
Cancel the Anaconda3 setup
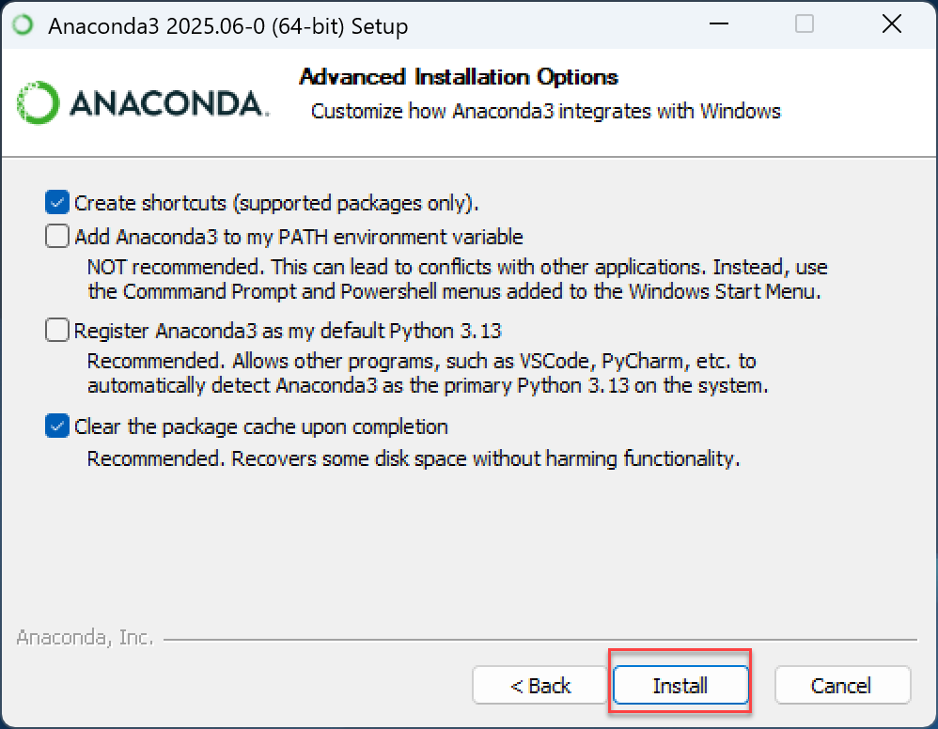click(x=842, y=686)
